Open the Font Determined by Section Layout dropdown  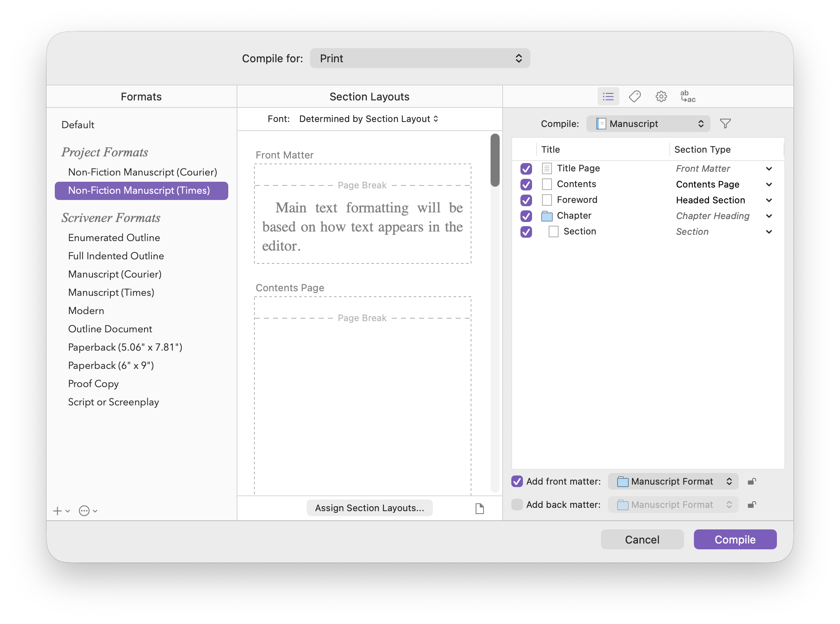click(x=368, y=119)
